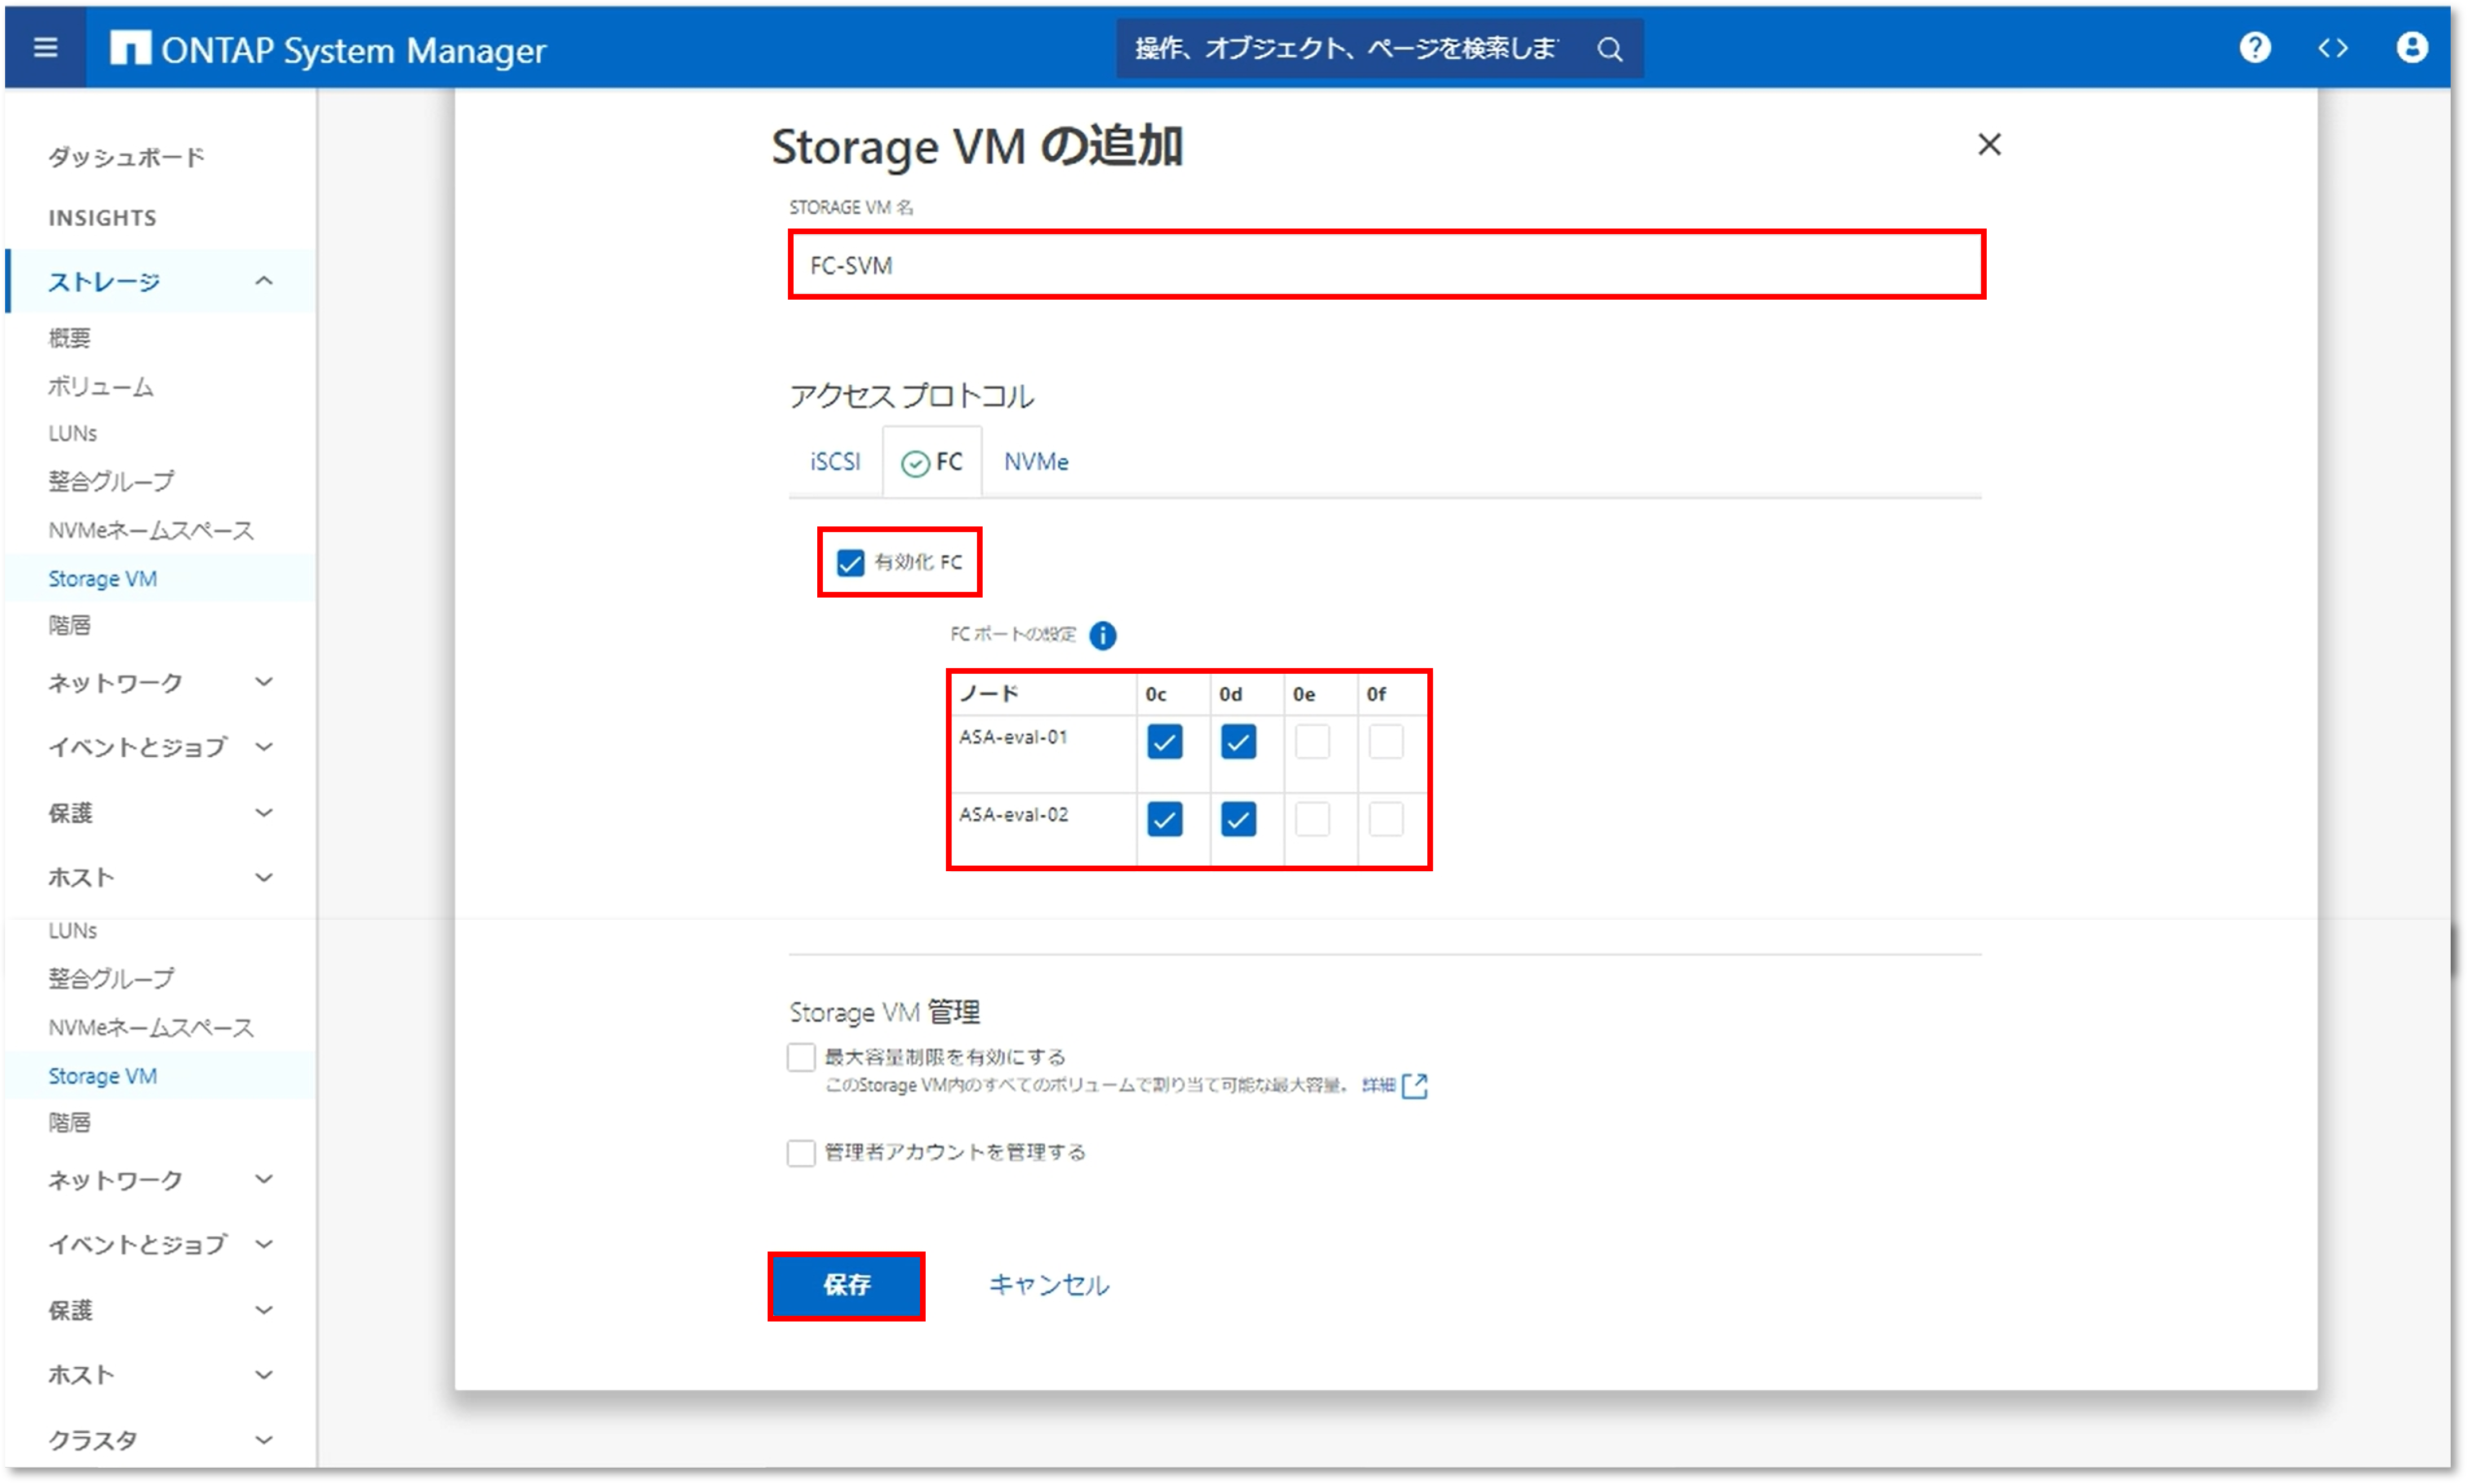Check port 0e for ASA-eval-01

pyautogui.click(x=1311, y=742)
